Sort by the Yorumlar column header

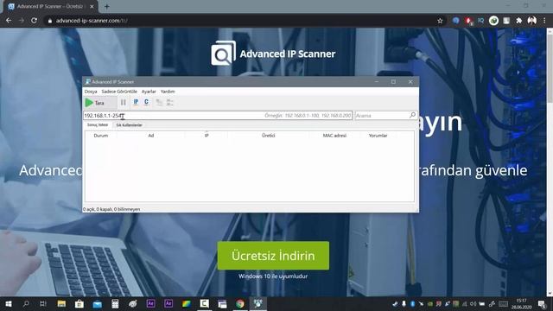tap(378, 136)
